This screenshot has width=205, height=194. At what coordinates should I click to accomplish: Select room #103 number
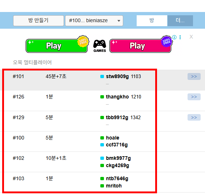(19, 178)
